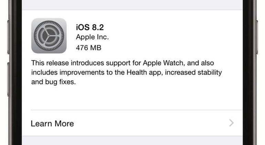
Task: Select the iOS 8.2 update title
Action: 90,27
